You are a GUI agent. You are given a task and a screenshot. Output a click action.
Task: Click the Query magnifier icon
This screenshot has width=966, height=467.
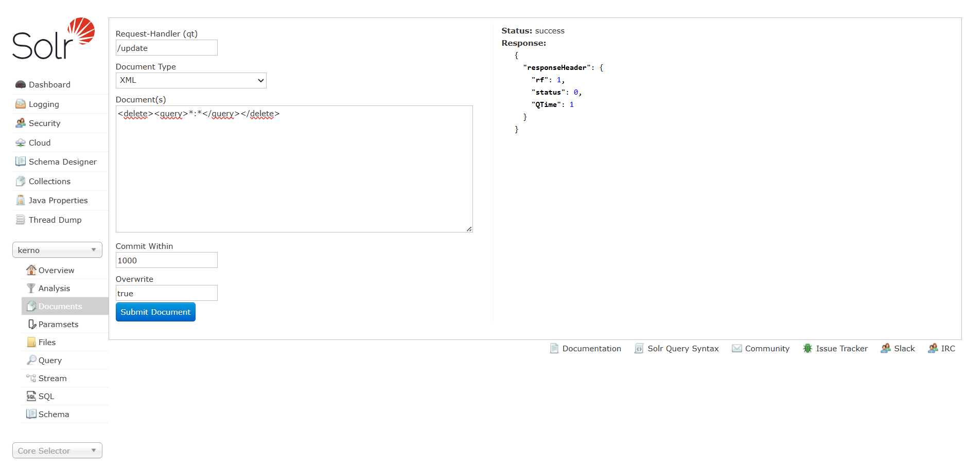click(x=31, y=360)
